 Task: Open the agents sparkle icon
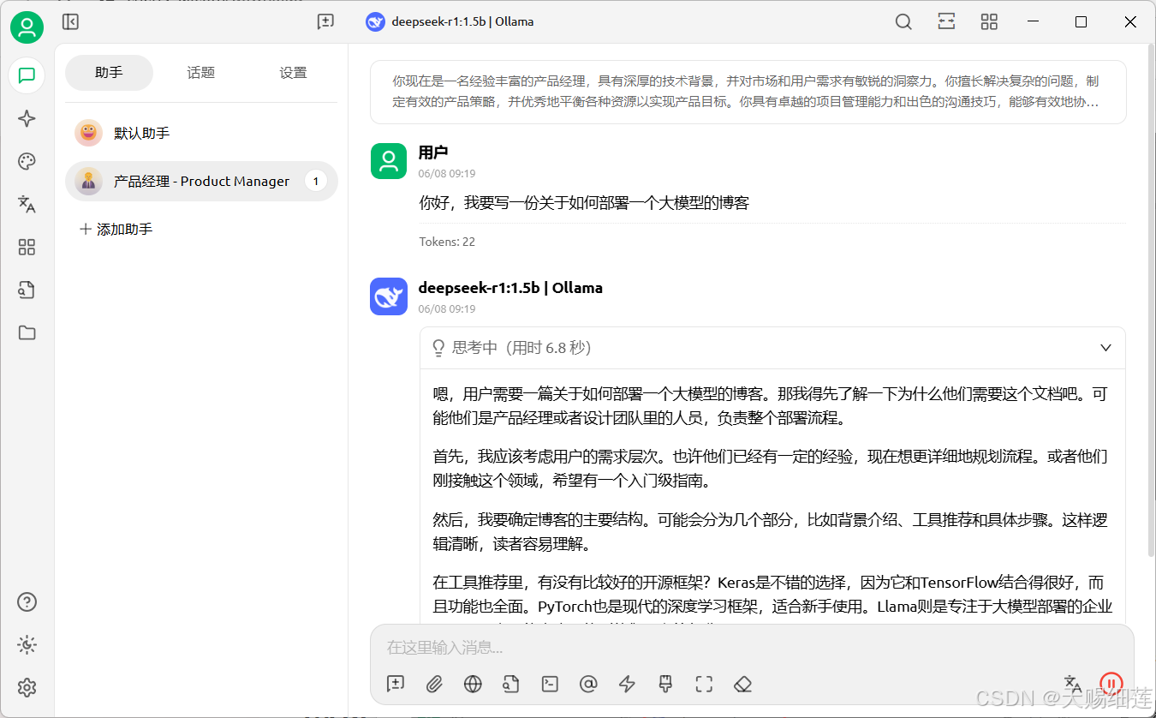click(27, 118)
